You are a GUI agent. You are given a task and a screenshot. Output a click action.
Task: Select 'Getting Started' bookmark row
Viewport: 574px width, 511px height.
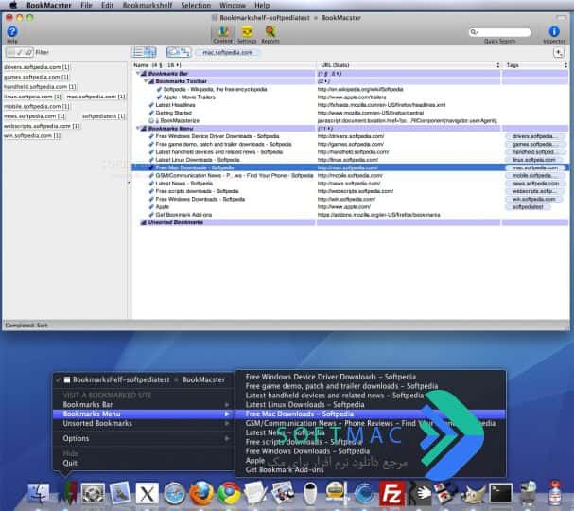pos(350,113)
